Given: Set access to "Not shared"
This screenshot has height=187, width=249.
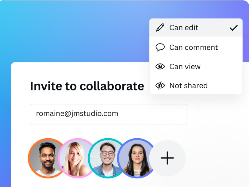Looking at the screenshot, I should click(188, 86).
